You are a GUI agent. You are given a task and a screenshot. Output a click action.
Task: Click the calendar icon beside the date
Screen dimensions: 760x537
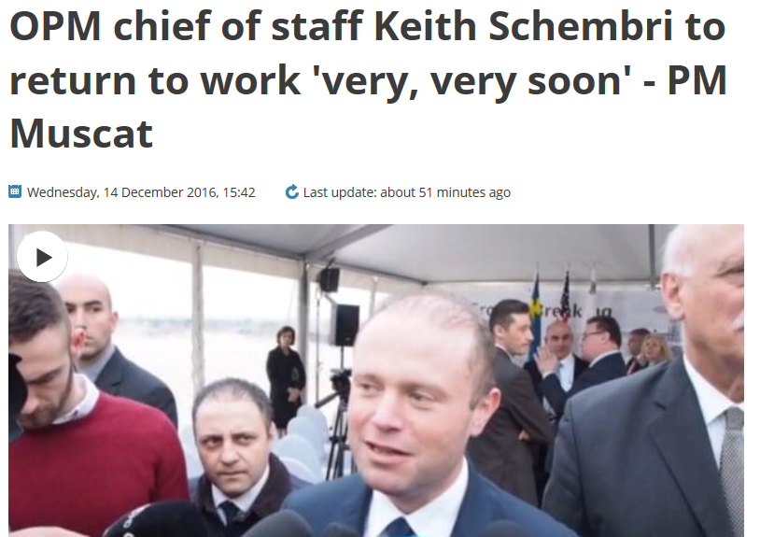[15, 192]
